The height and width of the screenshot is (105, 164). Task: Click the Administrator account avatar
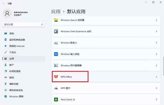[x=7, y=14]
